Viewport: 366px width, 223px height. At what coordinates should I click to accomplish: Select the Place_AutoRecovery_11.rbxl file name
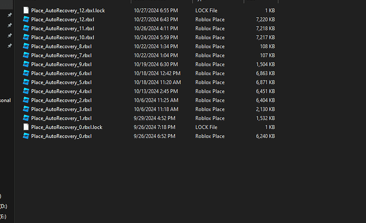(63, 28)
